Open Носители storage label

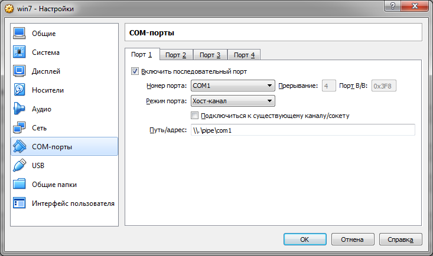48,90
